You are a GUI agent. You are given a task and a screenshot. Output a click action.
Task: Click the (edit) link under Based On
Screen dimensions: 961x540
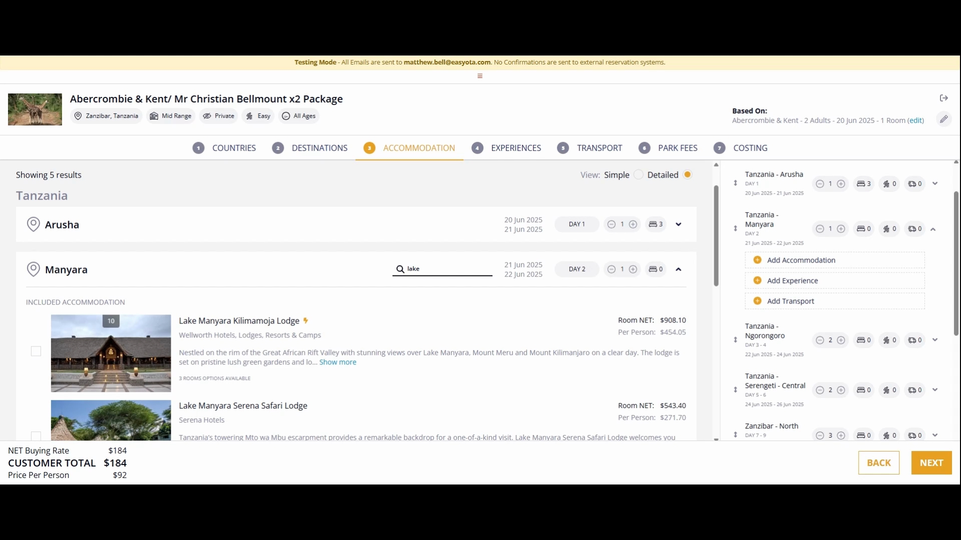click(x=916, y=120)
